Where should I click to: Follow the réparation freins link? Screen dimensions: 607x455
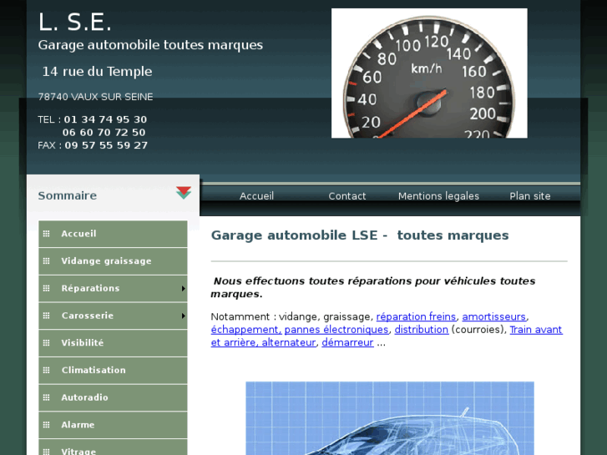416,316
